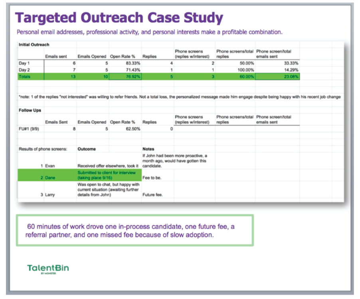Click the Day 2 row label
The height and width of the screenshot is (299, 360).
click(24, 70)
